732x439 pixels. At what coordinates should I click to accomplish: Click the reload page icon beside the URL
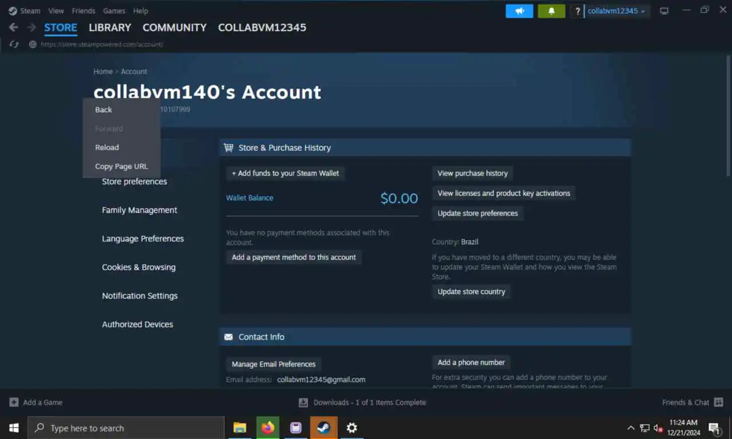[x=14, y=44]
